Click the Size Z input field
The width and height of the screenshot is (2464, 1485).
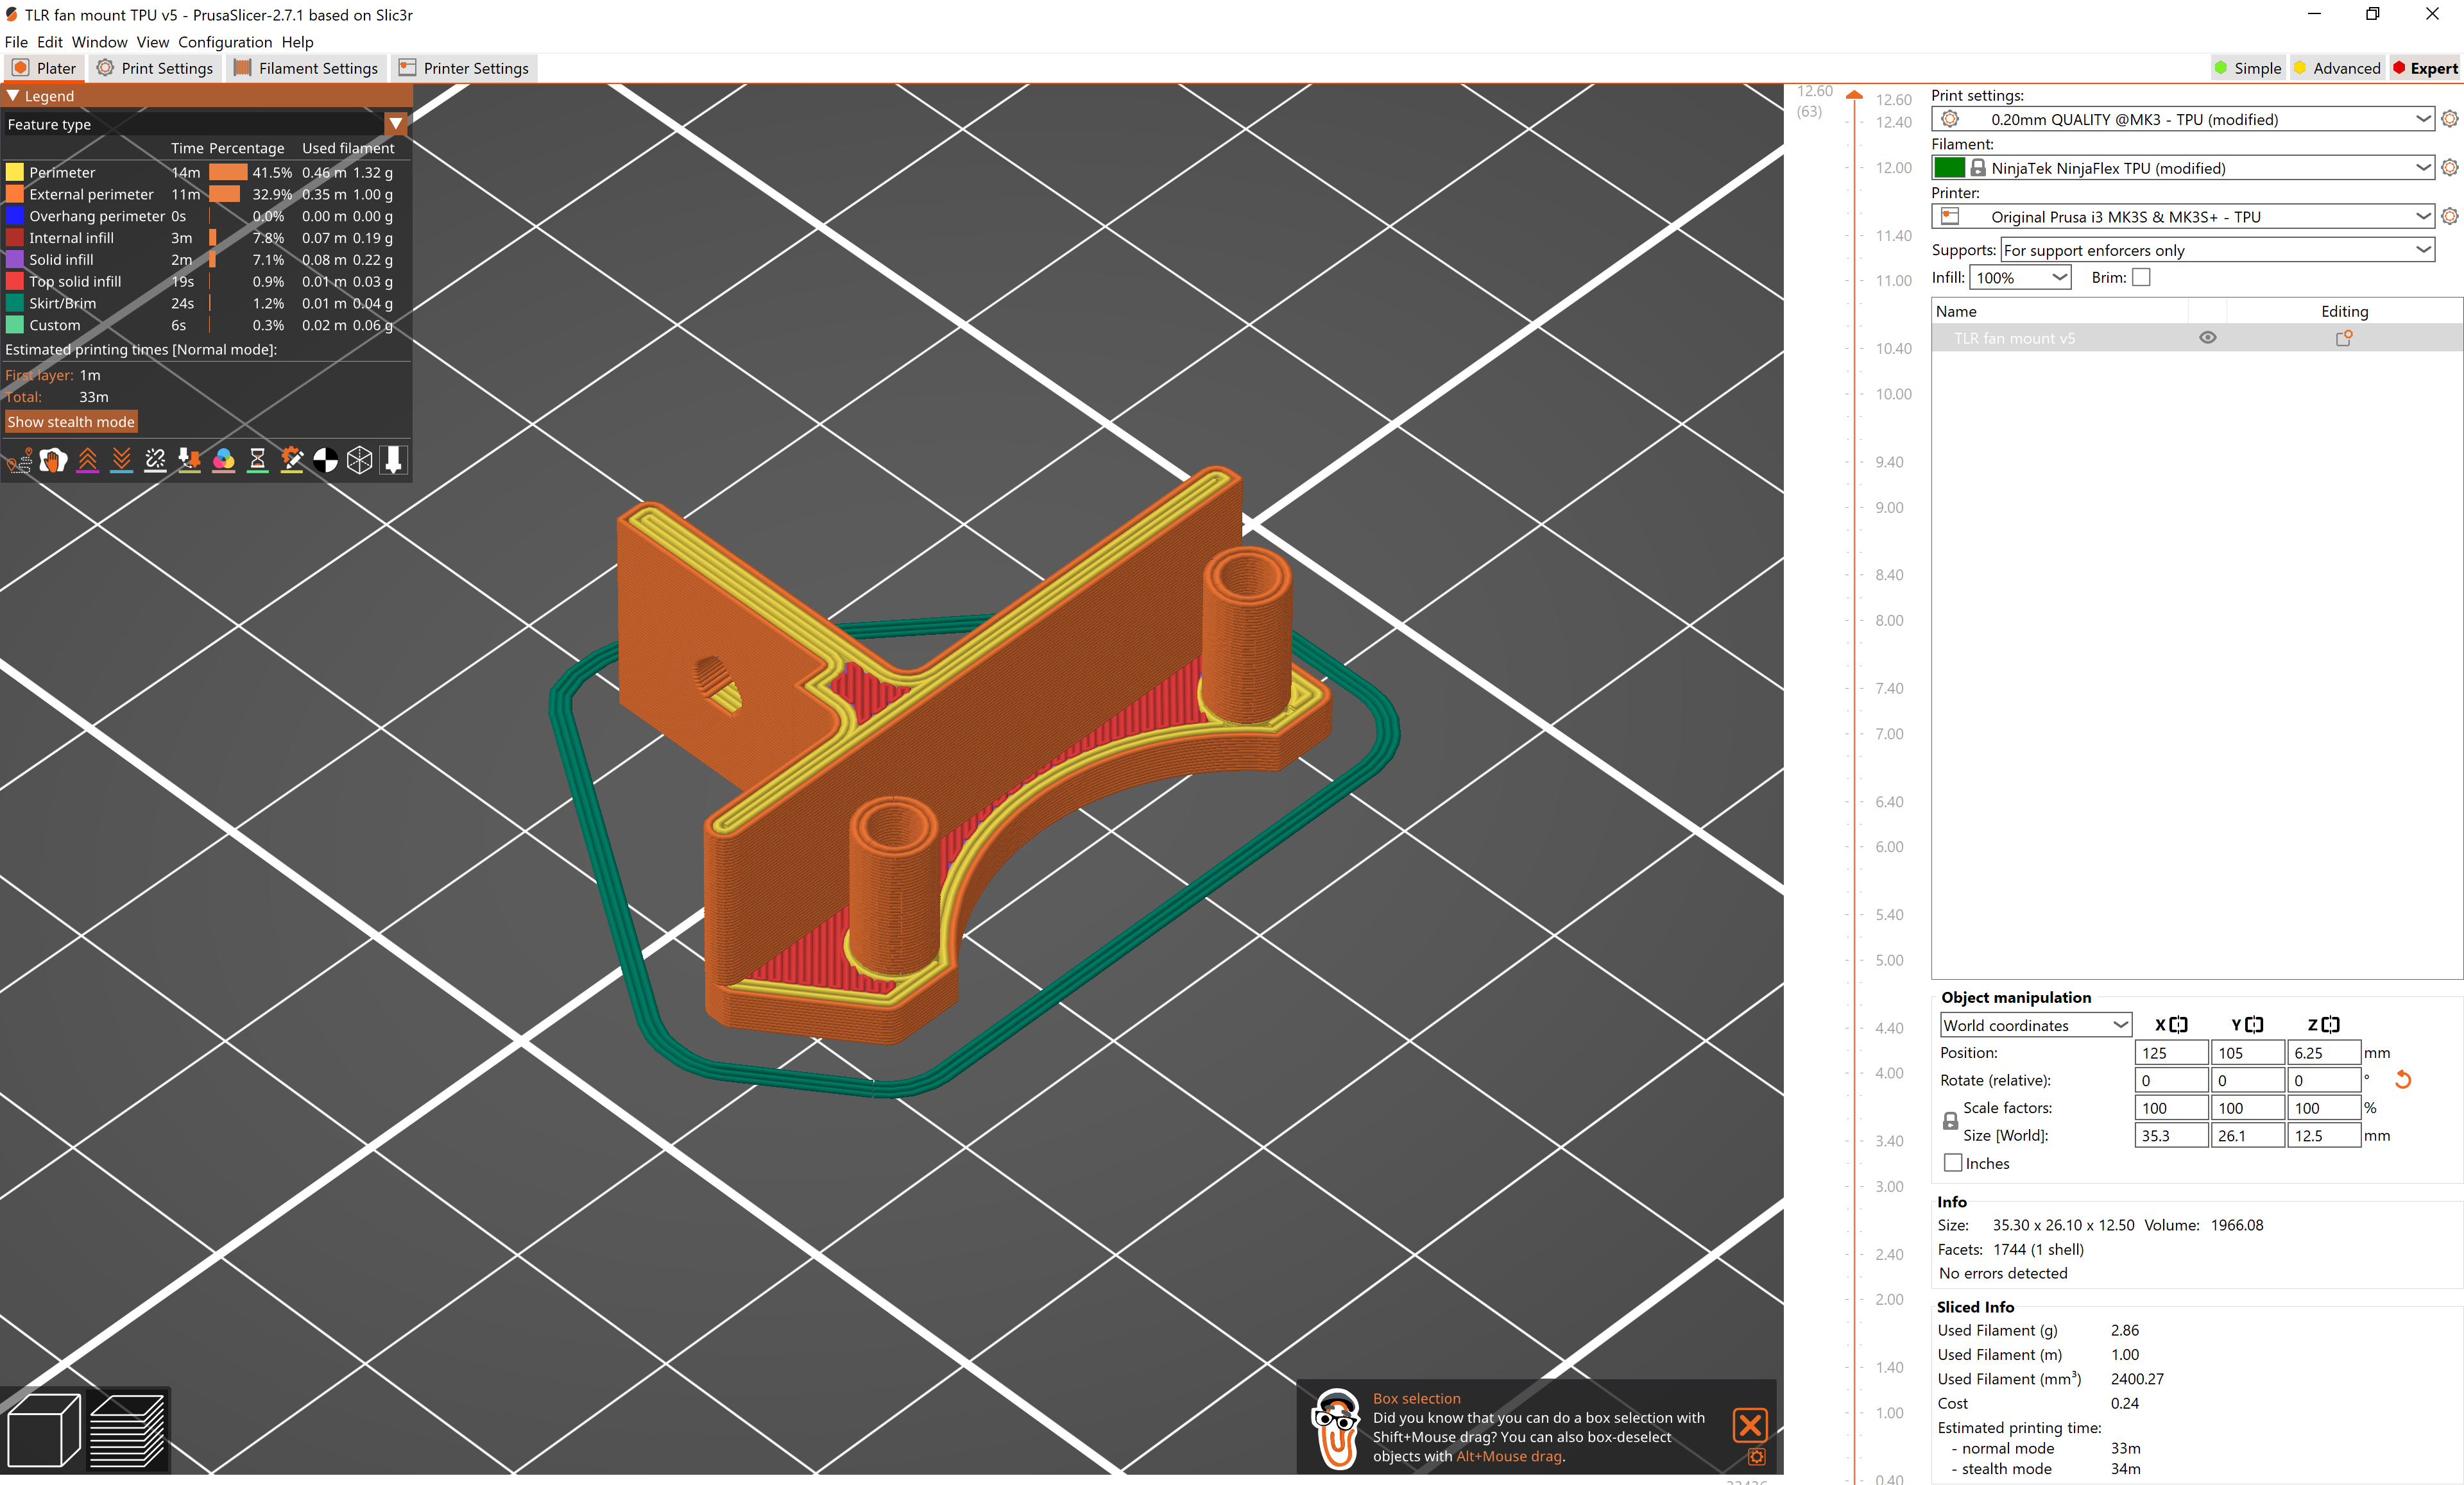[2323, 1136]
